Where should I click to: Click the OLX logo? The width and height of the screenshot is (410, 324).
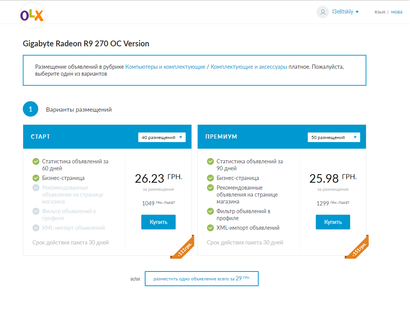32,16
